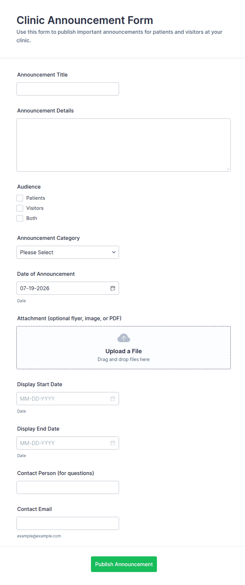The width and height of the screenshot is (245, 585).
Task: Click the Display End Date input
Action: pyautogui.click(x=68, y=443)
